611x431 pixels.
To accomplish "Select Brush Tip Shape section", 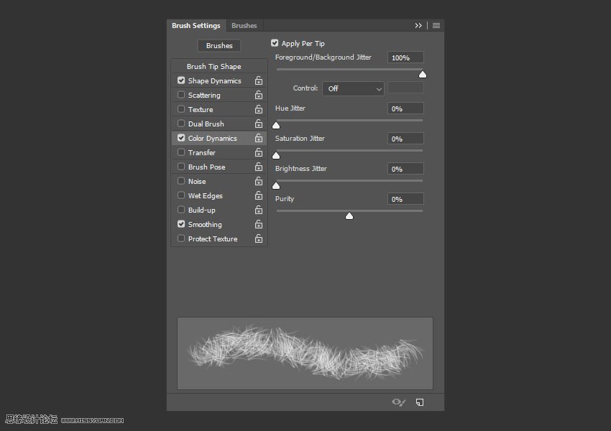I will (x=213, y=67).
